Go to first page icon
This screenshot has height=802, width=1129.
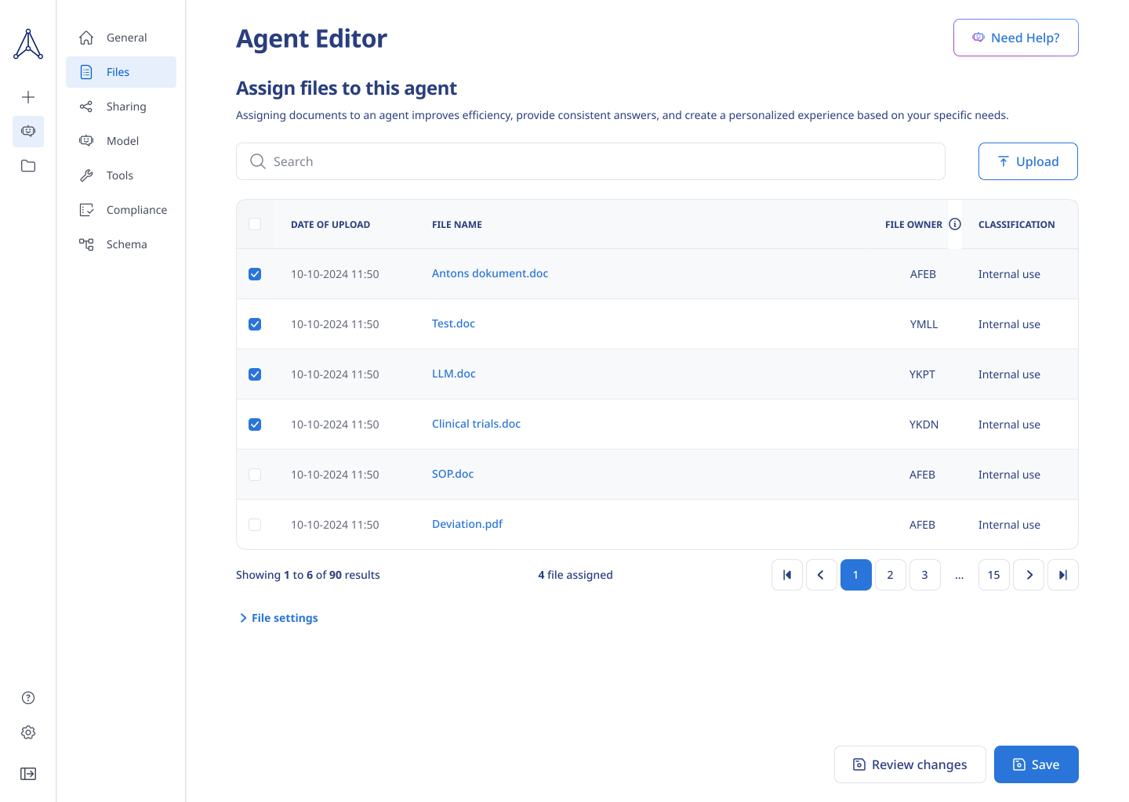(787, 575)
